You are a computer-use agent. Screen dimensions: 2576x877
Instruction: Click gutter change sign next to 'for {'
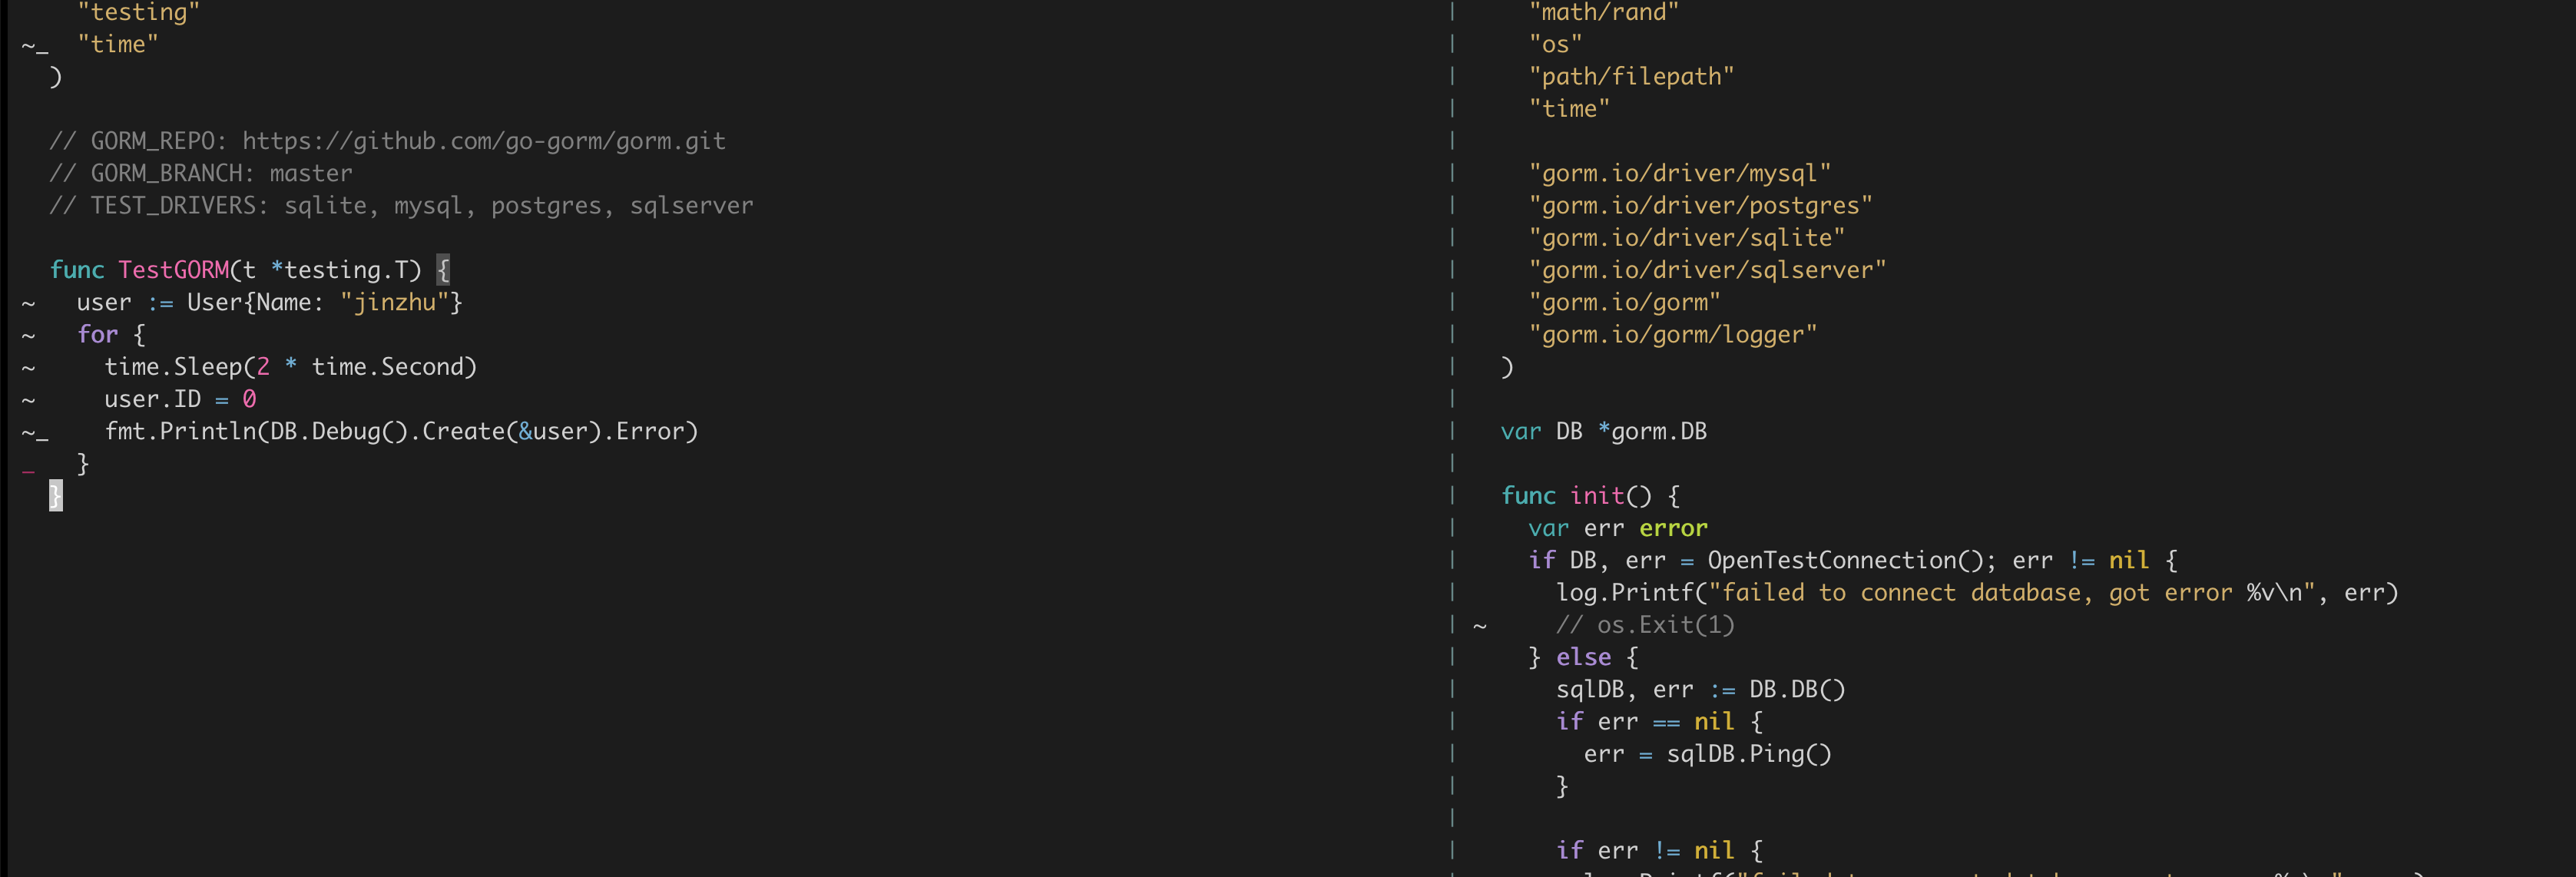28,335
